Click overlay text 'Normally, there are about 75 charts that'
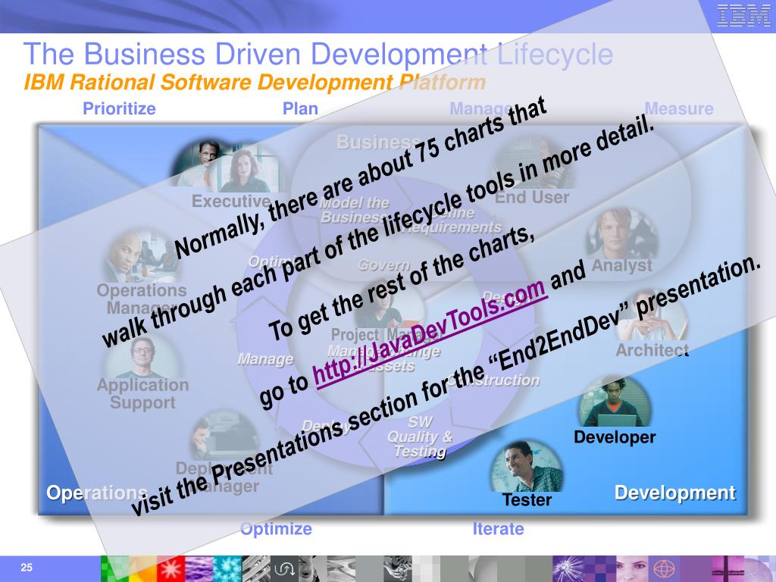 (x=361, y=178)
